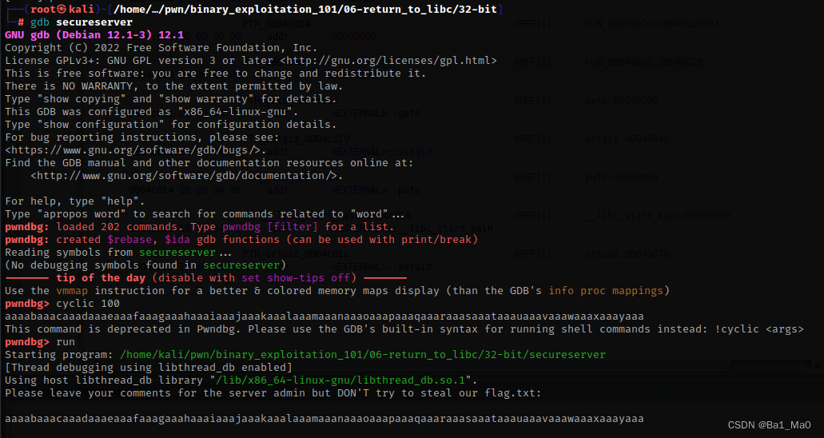Click the 'gdb secureserver' command text

(x=82, y=22)
